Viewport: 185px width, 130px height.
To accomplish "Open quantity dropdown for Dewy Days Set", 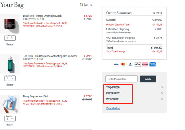I will (x=10, y=118).
